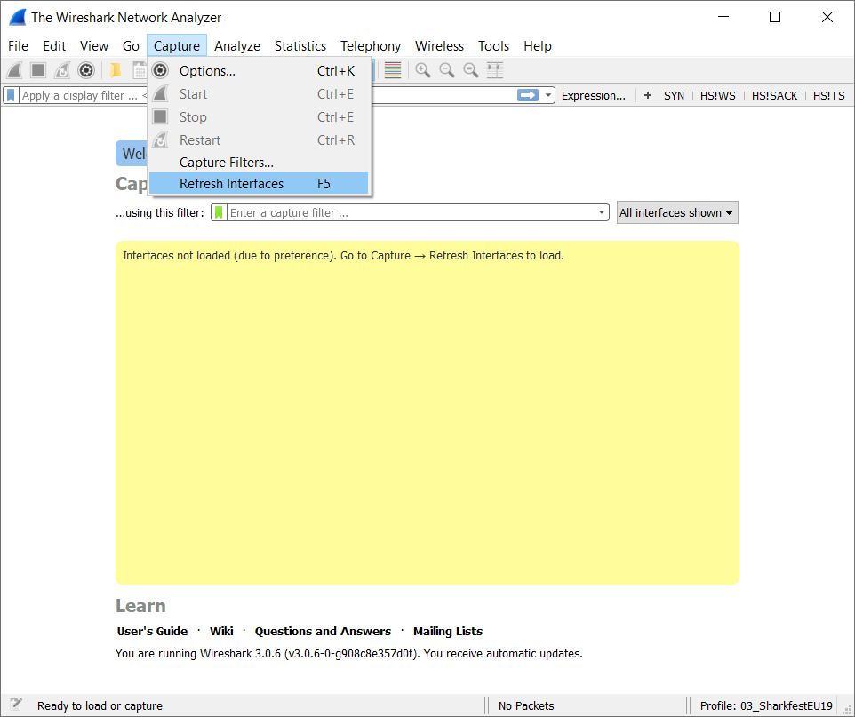Click the display filter bookmark icon

(x=11, y=95)
